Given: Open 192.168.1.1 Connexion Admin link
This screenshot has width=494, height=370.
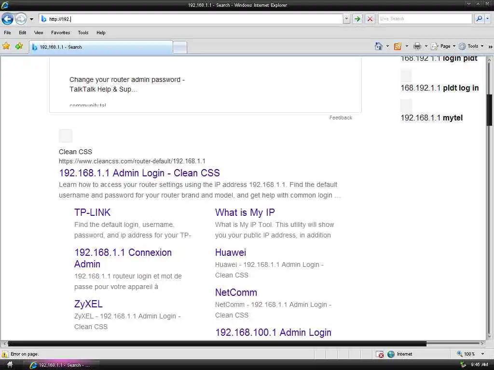Looking at the screenshot, I should [x=123, y=258].
